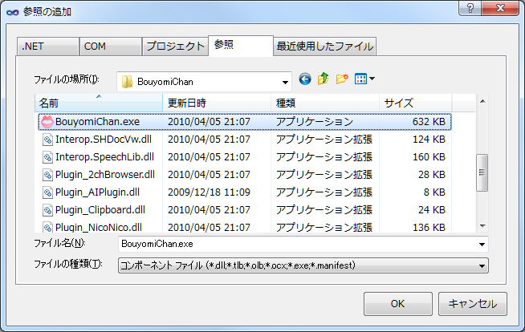Sort by the 名前 column header

[99, 103]
